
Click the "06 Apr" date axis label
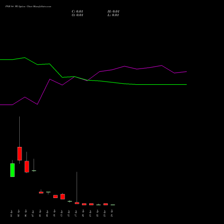[x=26, y=213]
